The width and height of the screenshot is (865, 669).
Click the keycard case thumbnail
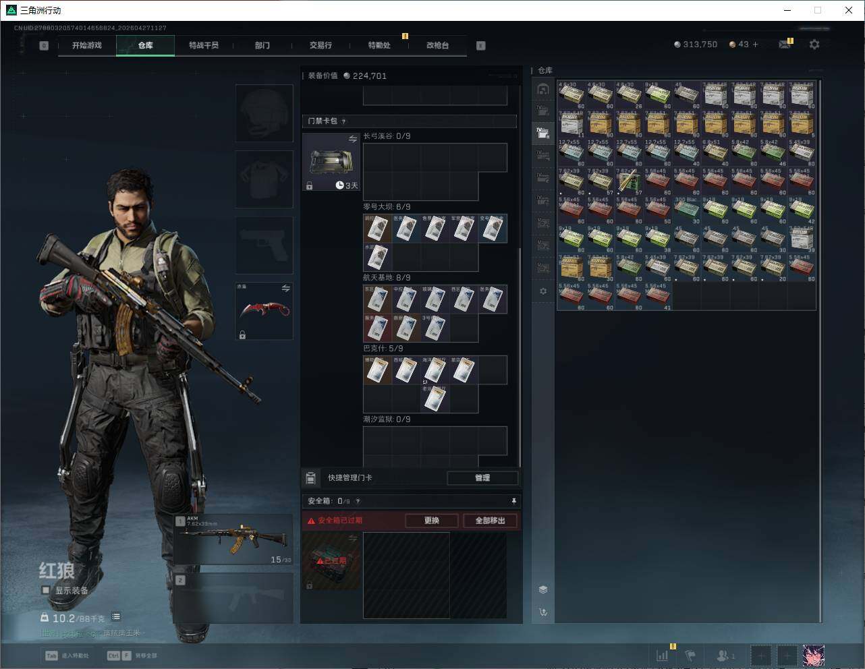click(331, 162)
